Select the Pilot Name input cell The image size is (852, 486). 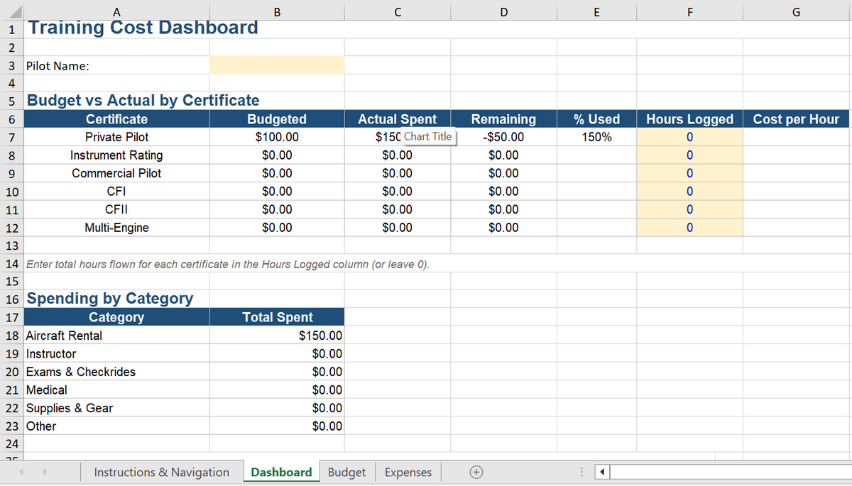coord(277,65)
